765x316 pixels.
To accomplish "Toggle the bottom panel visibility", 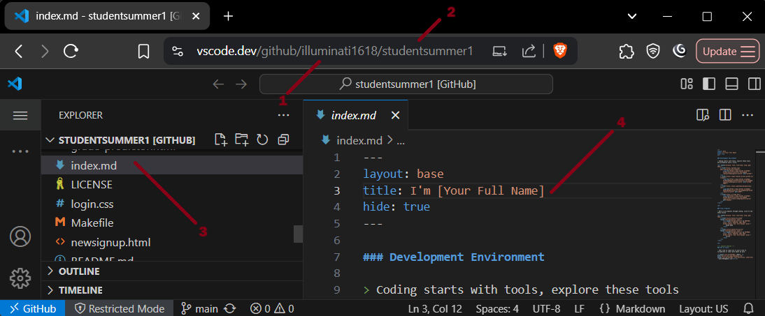I will (x=731, y=84).
